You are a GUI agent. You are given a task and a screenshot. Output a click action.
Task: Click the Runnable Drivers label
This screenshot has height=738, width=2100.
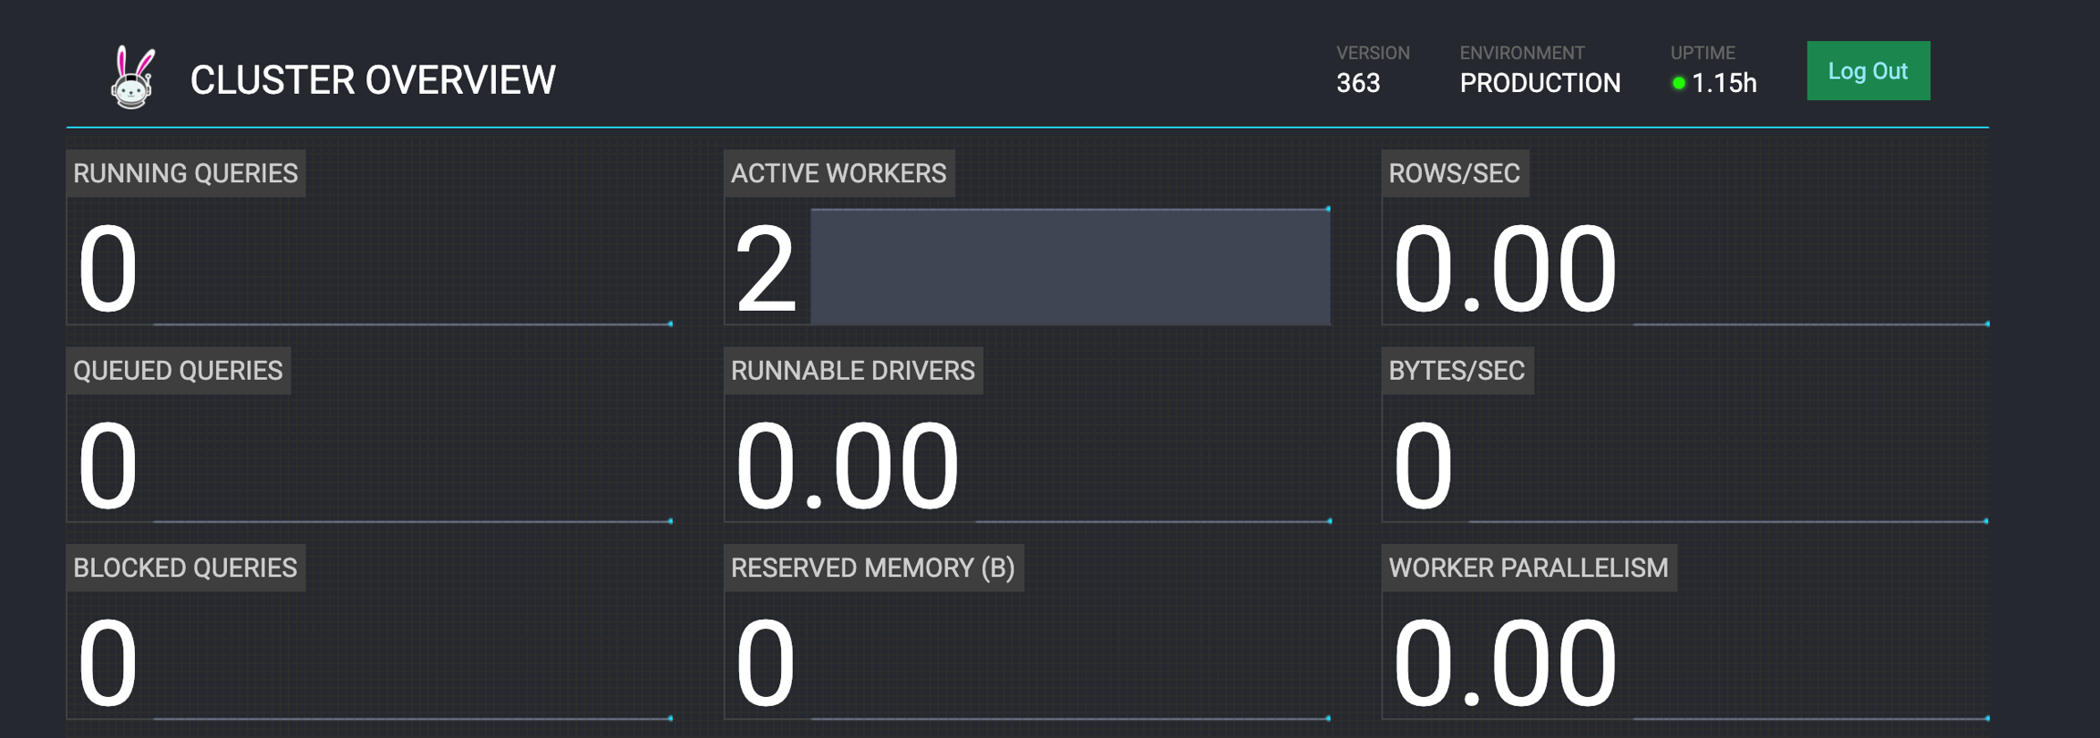click(852, 371)
